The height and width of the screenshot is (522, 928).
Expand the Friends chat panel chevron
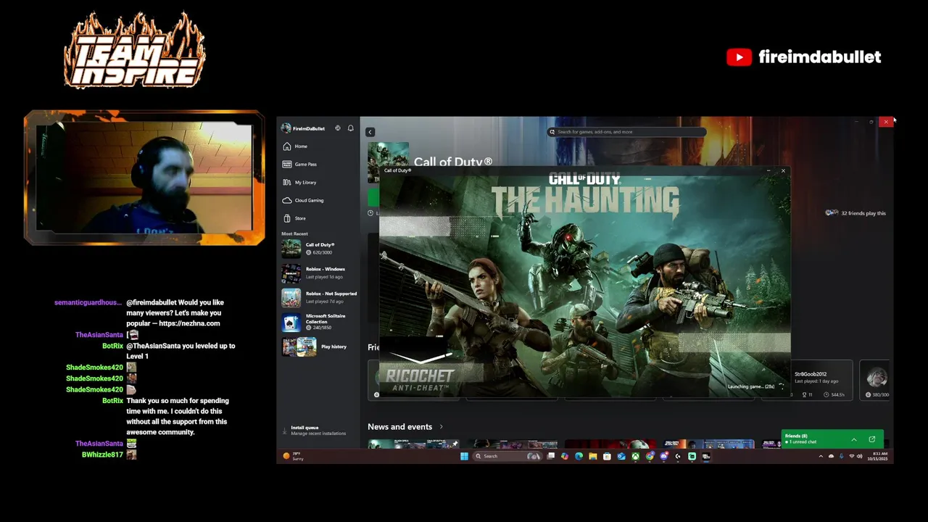[x=853, y=439]
